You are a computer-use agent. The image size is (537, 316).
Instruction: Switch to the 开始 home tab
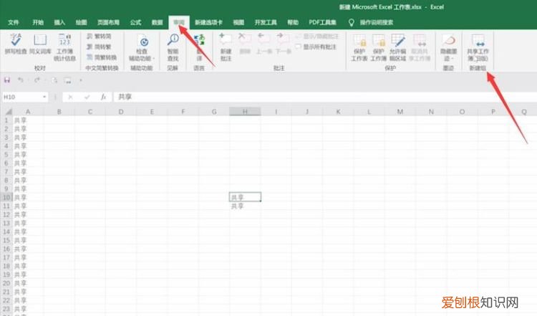[38, 22]
